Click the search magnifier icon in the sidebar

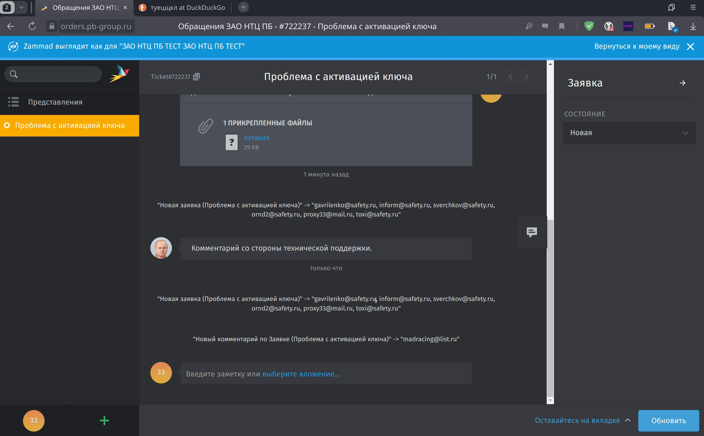point(14,74)
